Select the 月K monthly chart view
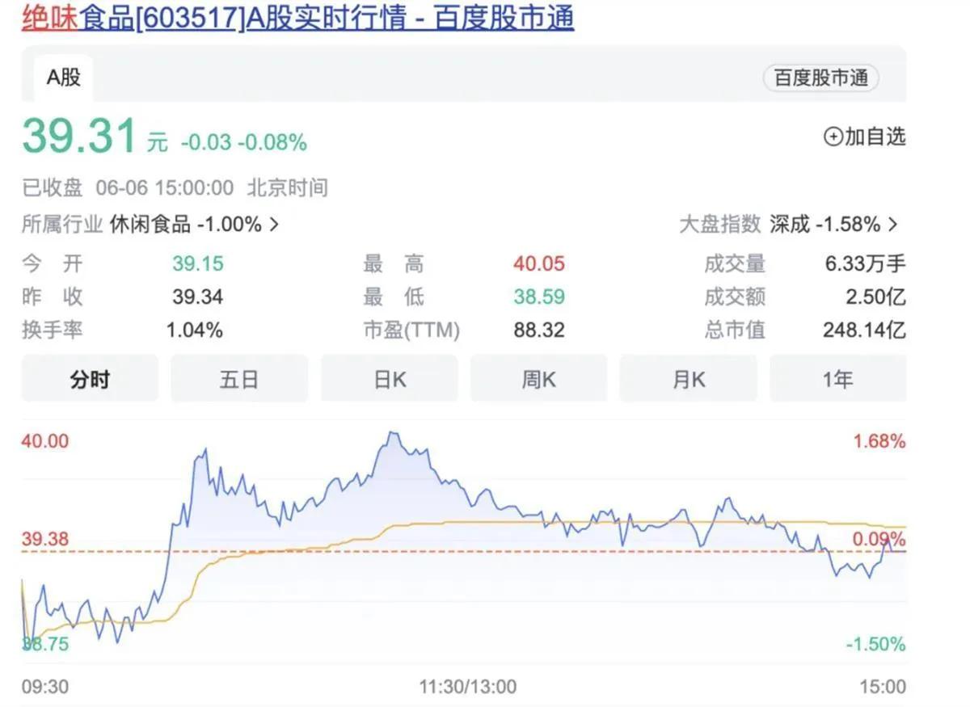The image size is (970, 707). [688, 378]
